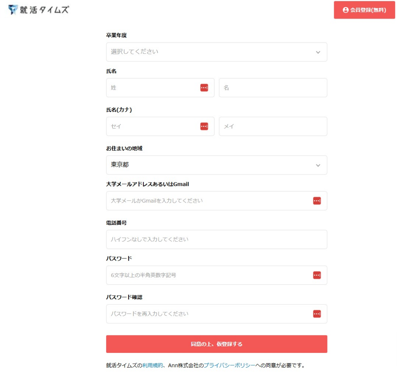Open the 利用規約 link
Image resolution: width=397 pixels, height=375 pixels.
pyautogui.click(x=152, y=365)
